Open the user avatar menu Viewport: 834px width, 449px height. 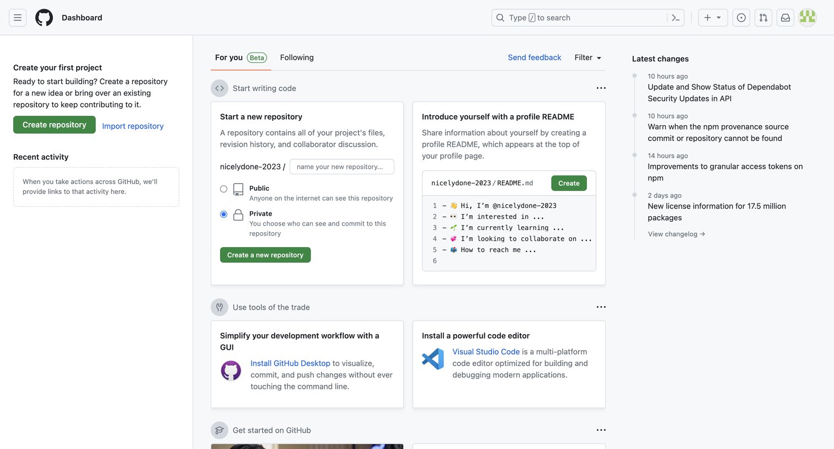(x=808, y=18)
